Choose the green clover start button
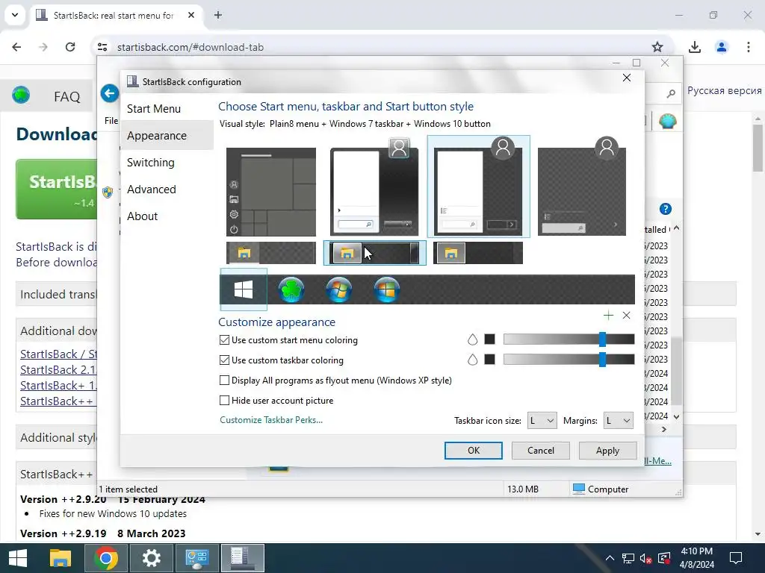This screenshot has height=573, width=765. 291,289
